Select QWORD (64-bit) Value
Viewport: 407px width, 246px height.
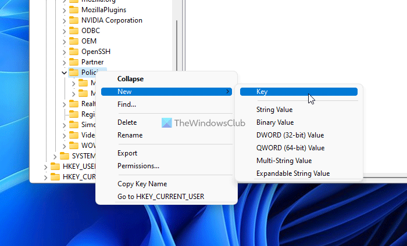pos(299,148)
